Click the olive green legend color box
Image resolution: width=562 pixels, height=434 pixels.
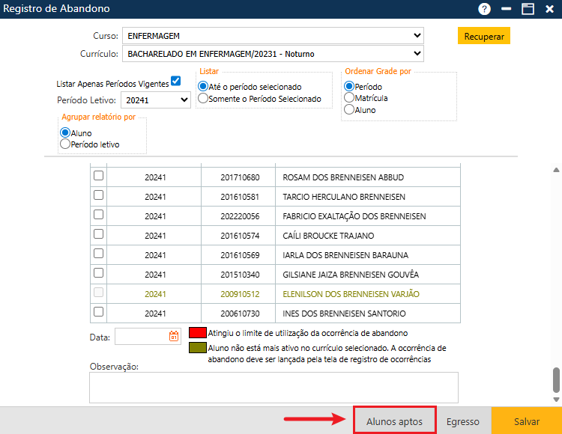tap(197, 349)
